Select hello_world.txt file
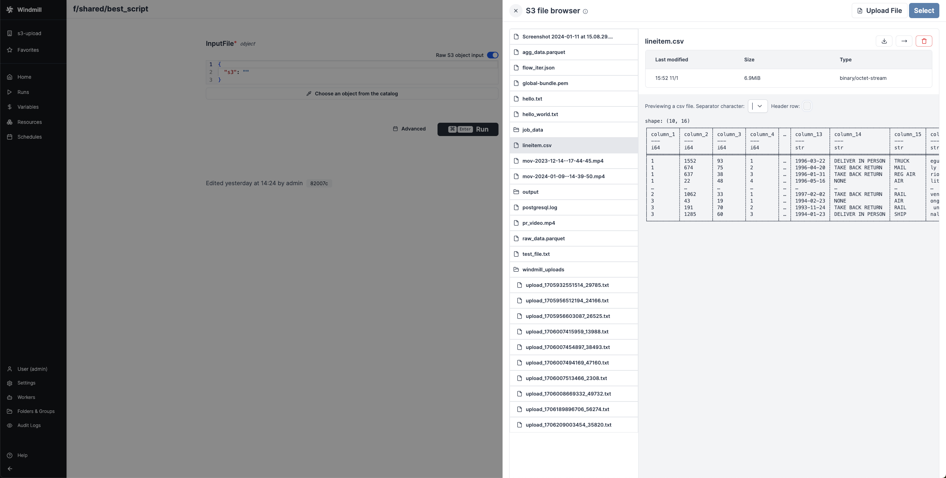The image size is (946, 478). [574, 114]
